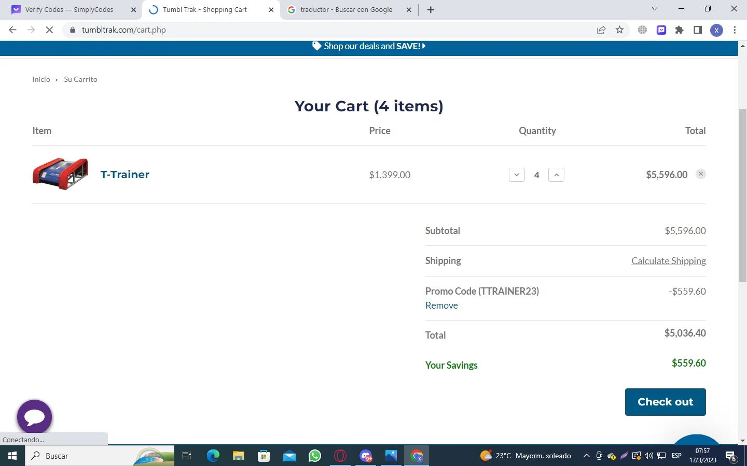Show hidden system tray icons
The image size is (747, 466).
coord(586,456)
